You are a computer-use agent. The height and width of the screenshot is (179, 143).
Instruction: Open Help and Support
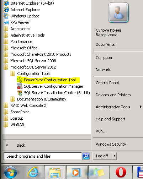[x=111, y=119]
